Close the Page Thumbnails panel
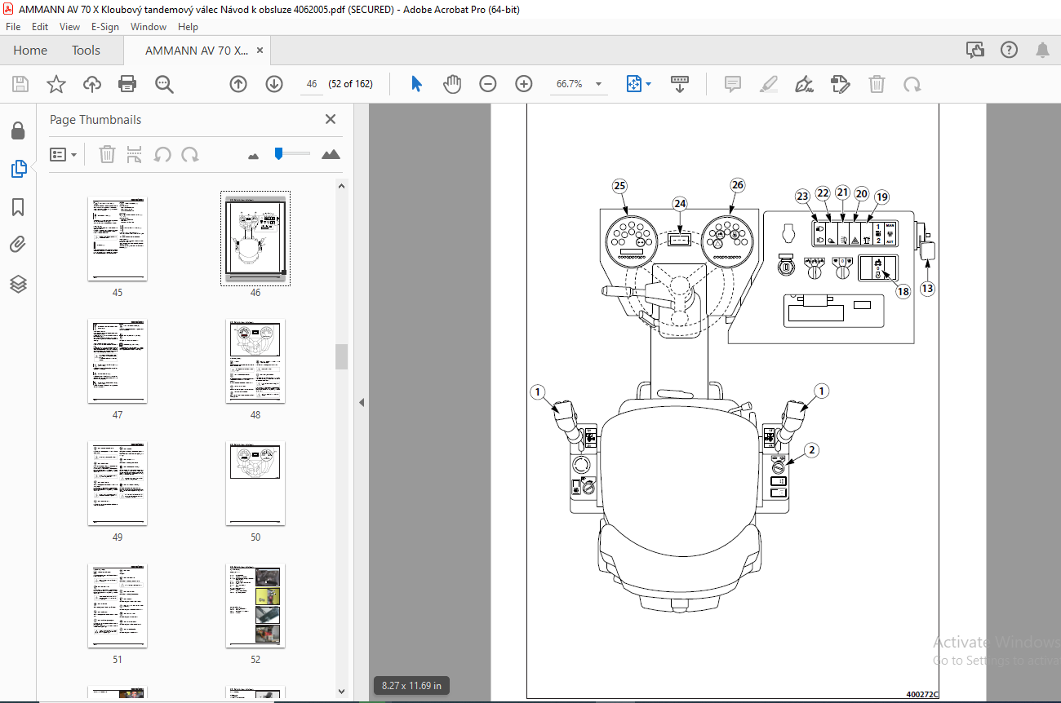Image resolution: width=1061 pixels, height=703 pixels. (331, 119)
